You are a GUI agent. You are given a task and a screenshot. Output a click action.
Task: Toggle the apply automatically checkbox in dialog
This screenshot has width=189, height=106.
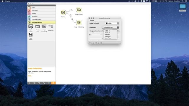coord(90,35)
